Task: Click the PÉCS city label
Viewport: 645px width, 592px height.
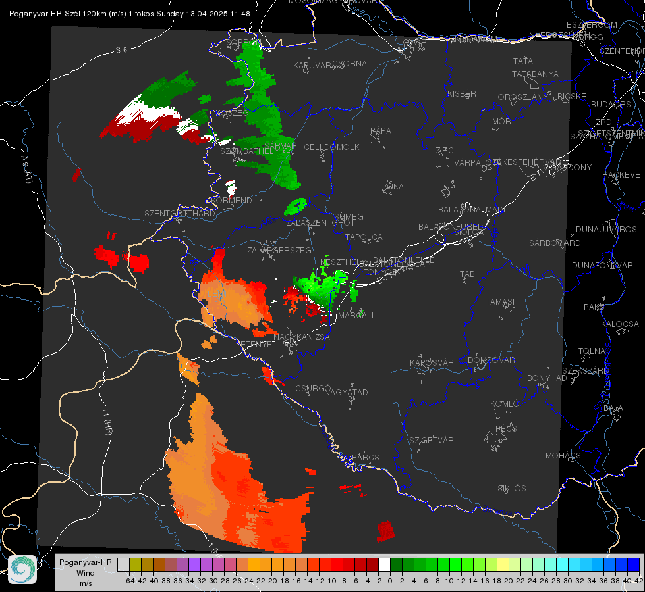Action: [505, 428]
